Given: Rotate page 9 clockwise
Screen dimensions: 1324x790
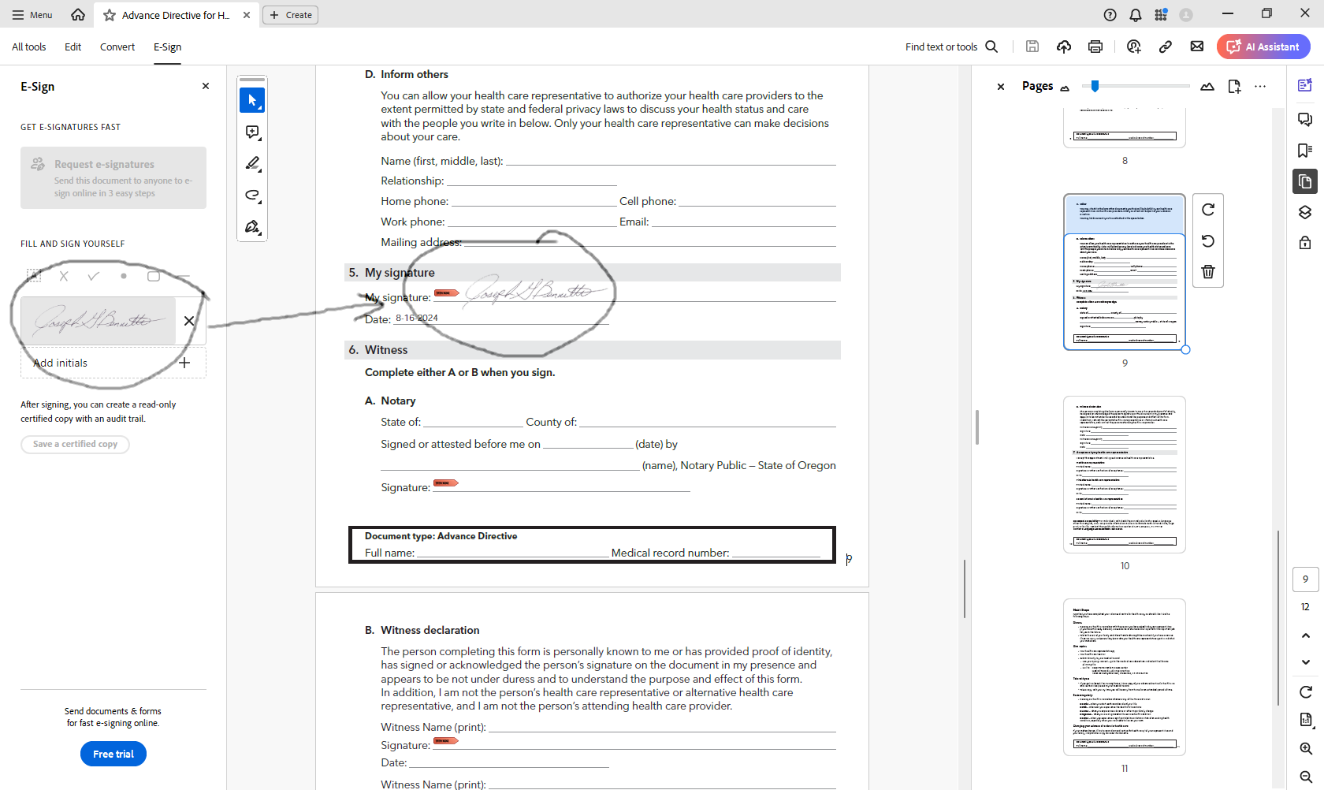Looking at the screenshot, I should 1207,210.
